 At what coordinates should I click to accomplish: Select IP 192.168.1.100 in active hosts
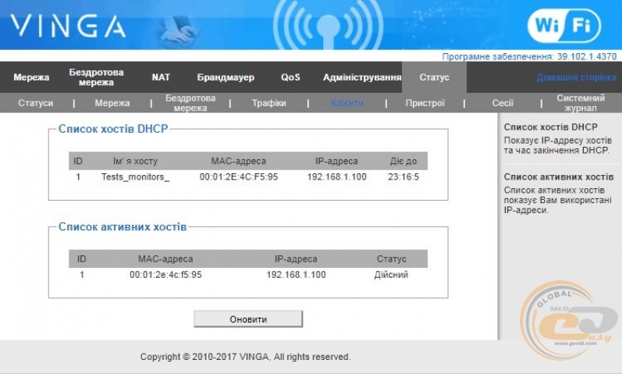click(296, 275)
